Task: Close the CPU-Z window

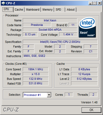Action: [x=100, y=3]
